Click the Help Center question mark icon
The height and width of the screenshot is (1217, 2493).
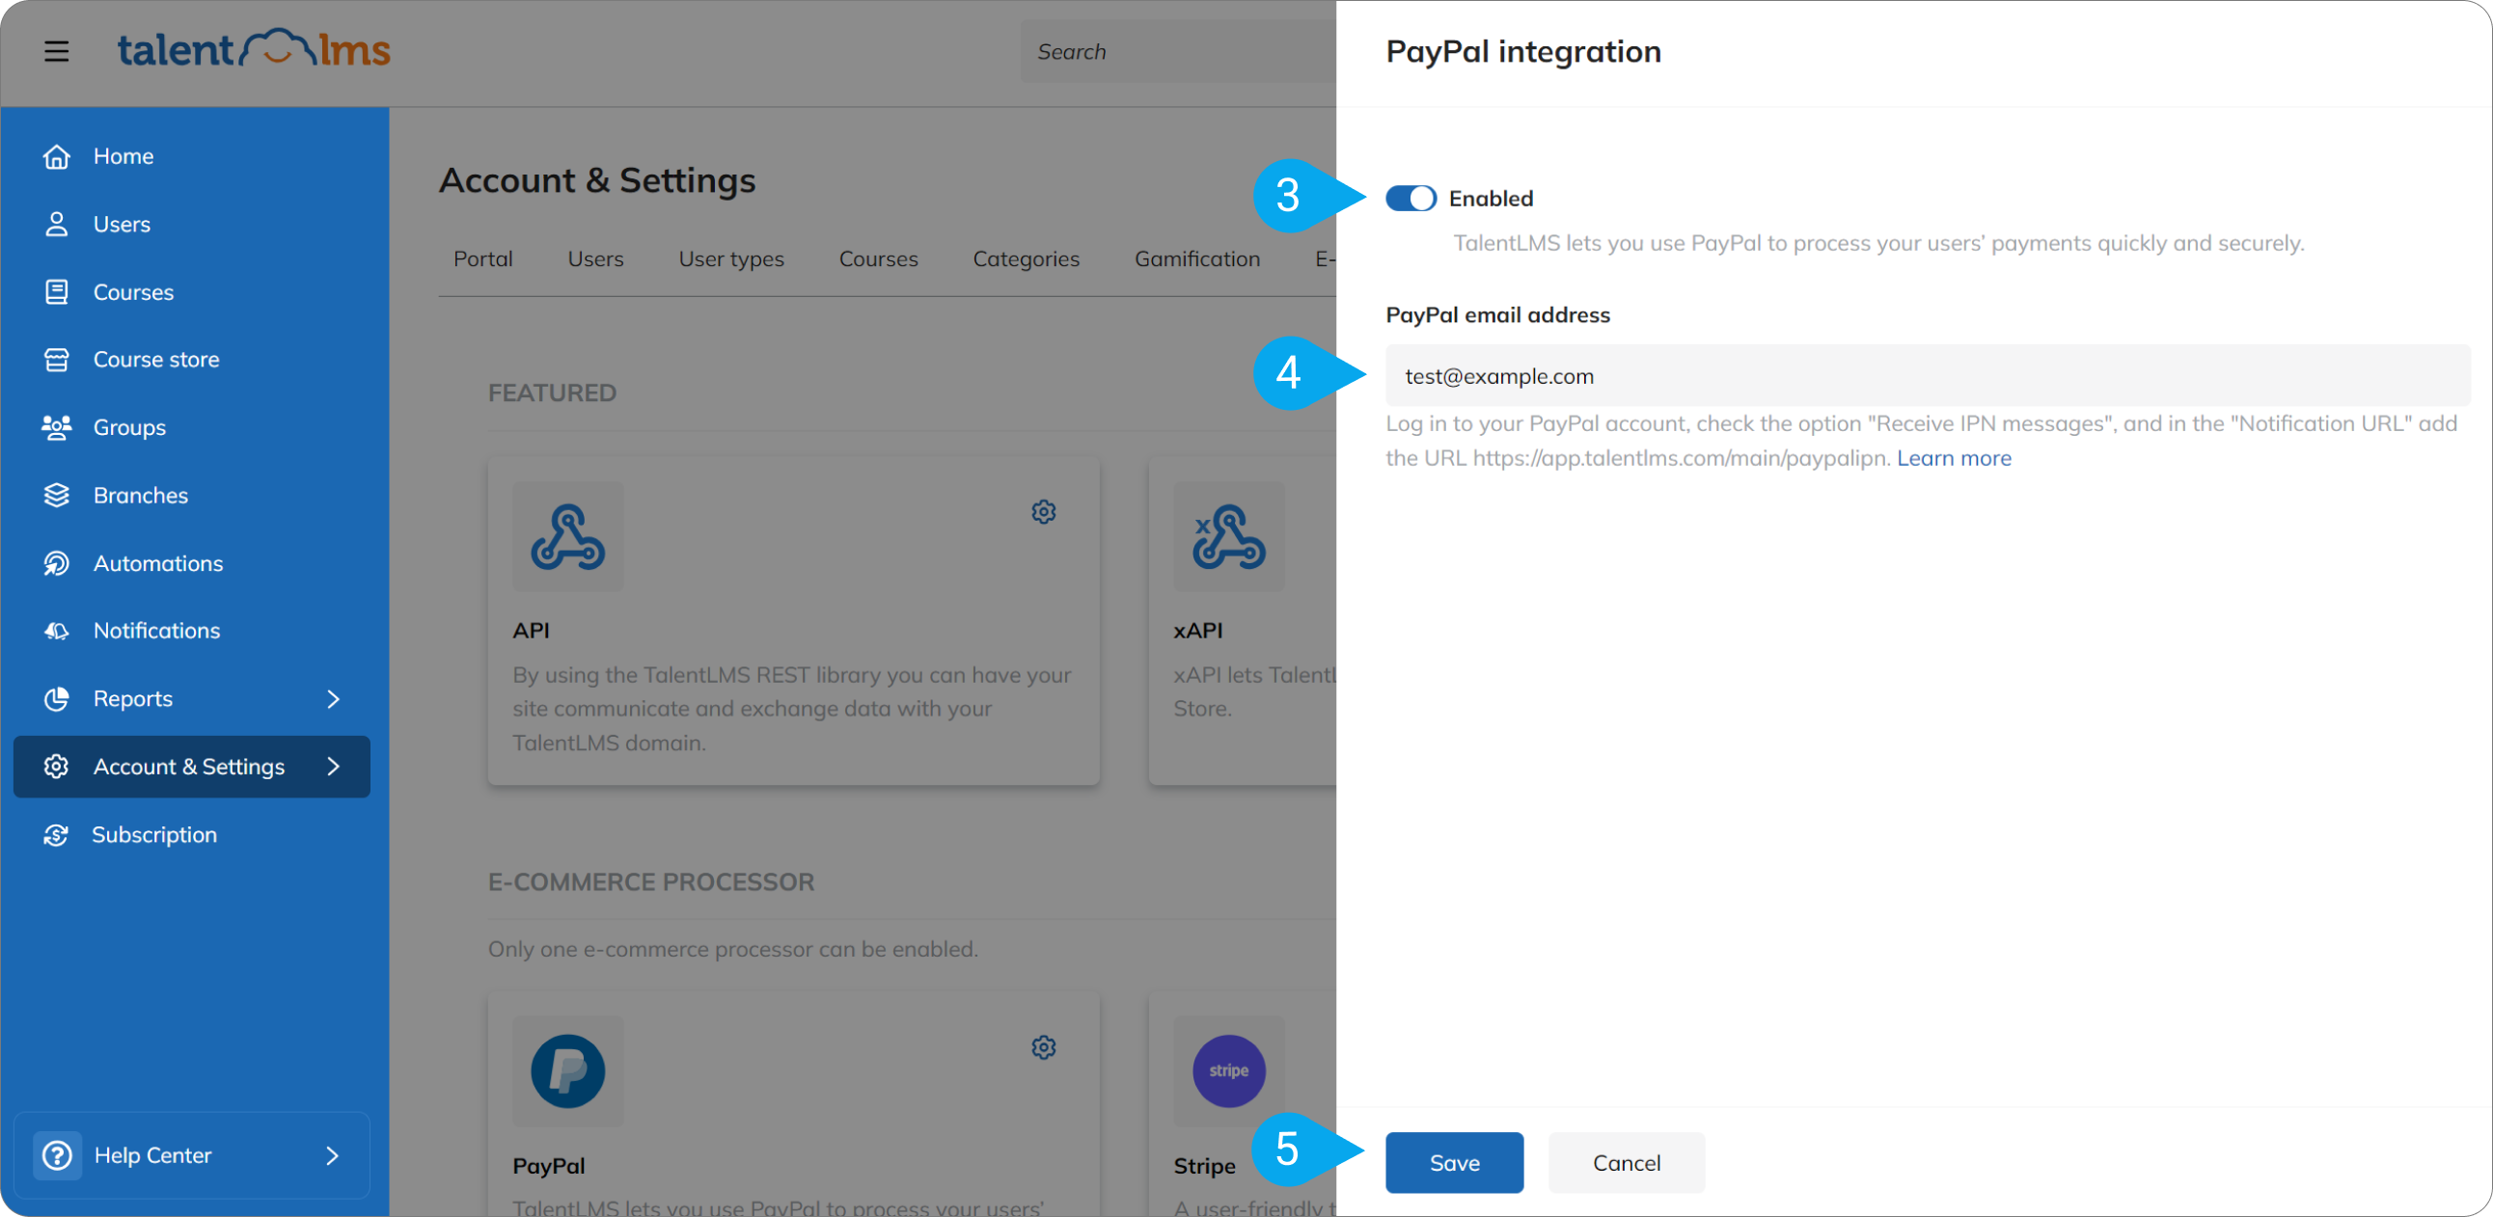57,1155
